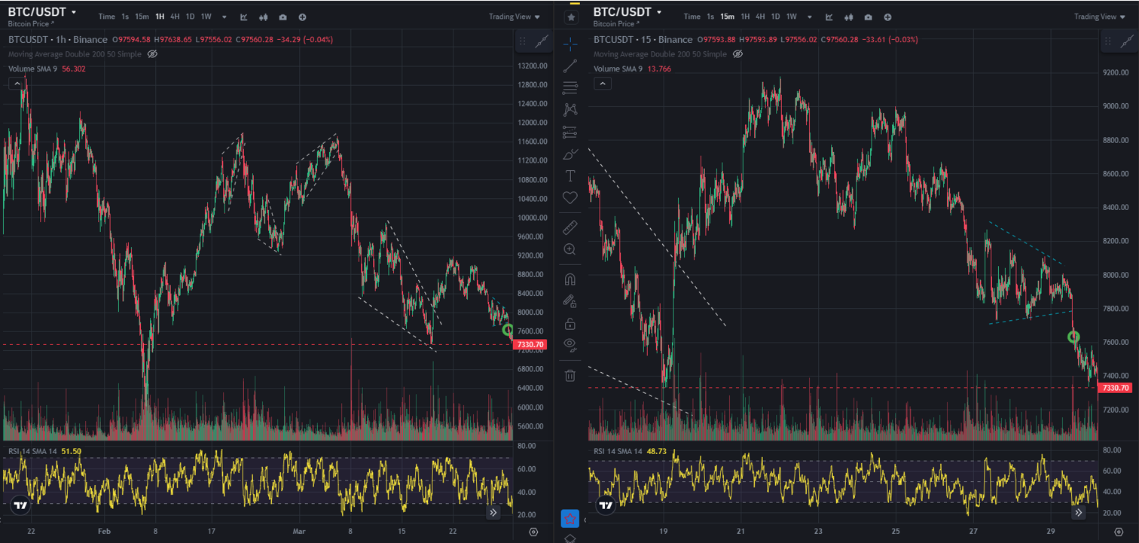This screenshot has height=543, width=1139.
Task: Open Indicators icon in left chart toolbar
Action: (243, 17)
